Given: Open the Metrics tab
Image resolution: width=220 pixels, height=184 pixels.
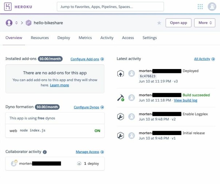Looking at the screenshot, I should (85, 38).
